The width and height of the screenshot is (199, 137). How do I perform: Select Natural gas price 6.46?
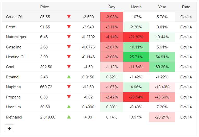[x=44, y=37]
